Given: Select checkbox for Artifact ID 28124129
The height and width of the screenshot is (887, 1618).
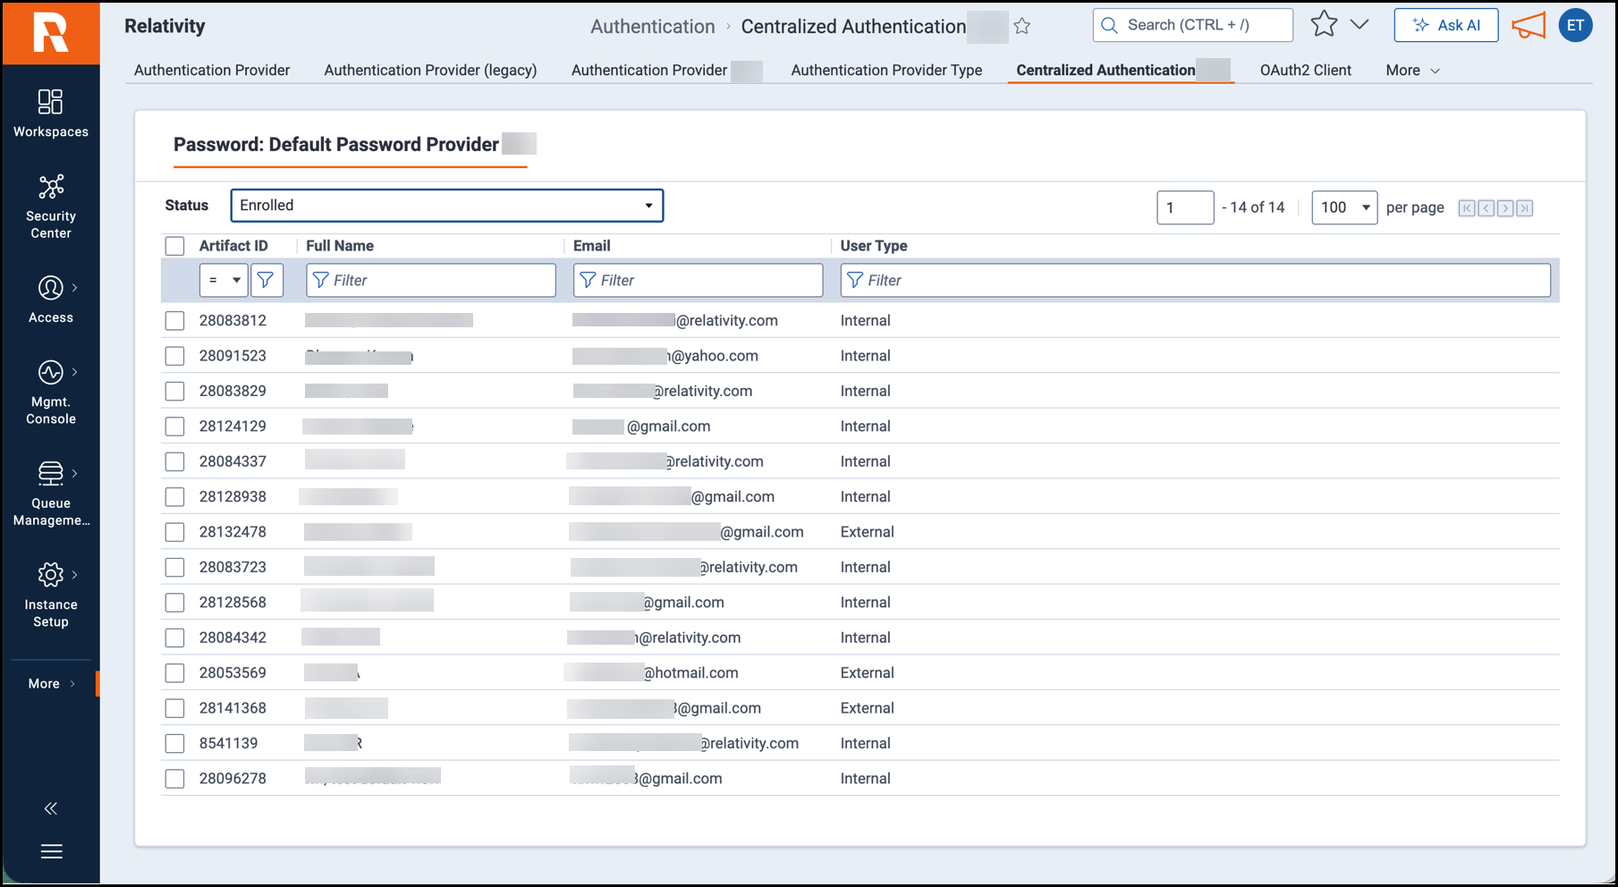Looking at the screenshot, I should click(175, 427).
